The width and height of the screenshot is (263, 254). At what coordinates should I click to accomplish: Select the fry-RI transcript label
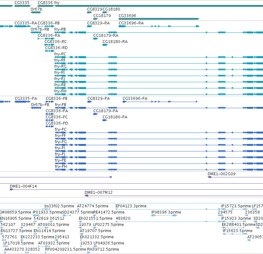[x=60, y=73]
